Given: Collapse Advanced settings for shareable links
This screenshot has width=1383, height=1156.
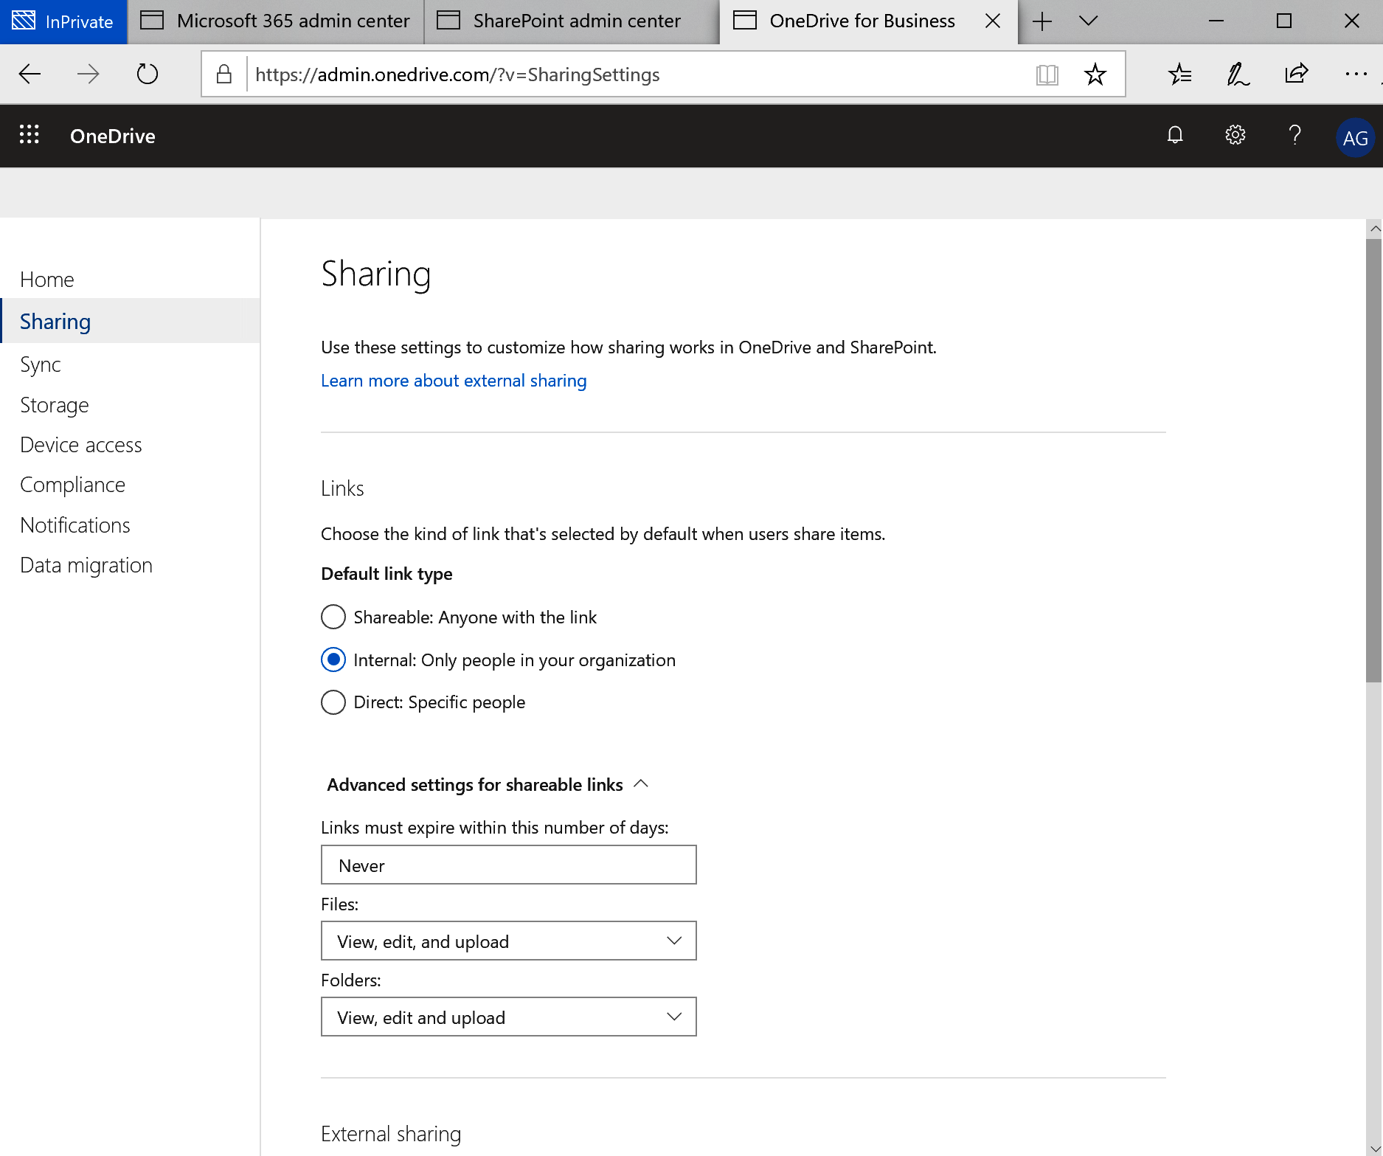Looking at the screenshot, I should tap(488, 784).
